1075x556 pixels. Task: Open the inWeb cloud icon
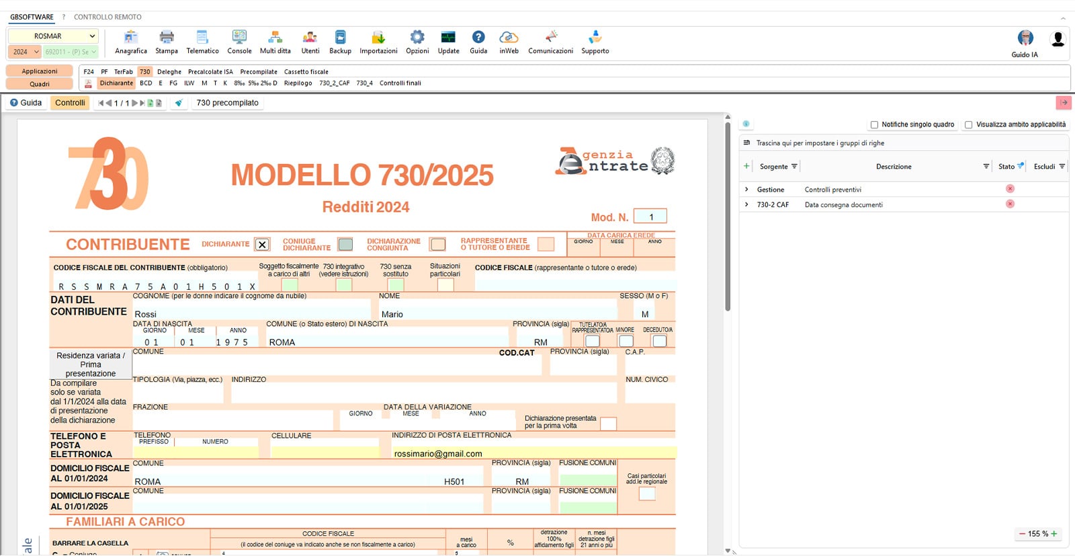(509, 42)
